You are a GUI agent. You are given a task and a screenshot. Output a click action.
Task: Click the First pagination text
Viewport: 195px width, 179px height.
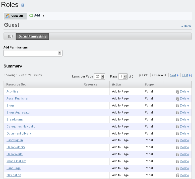point(145,75)
